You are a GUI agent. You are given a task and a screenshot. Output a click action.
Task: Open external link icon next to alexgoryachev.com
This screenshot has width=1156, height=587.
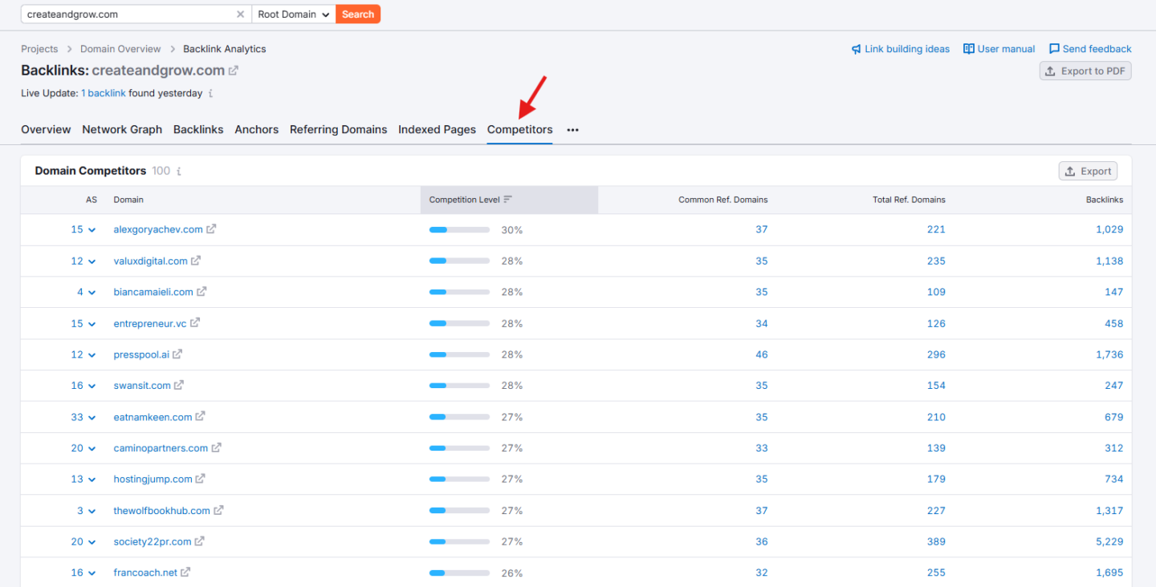pyautogui.click(x=211, y=229)
